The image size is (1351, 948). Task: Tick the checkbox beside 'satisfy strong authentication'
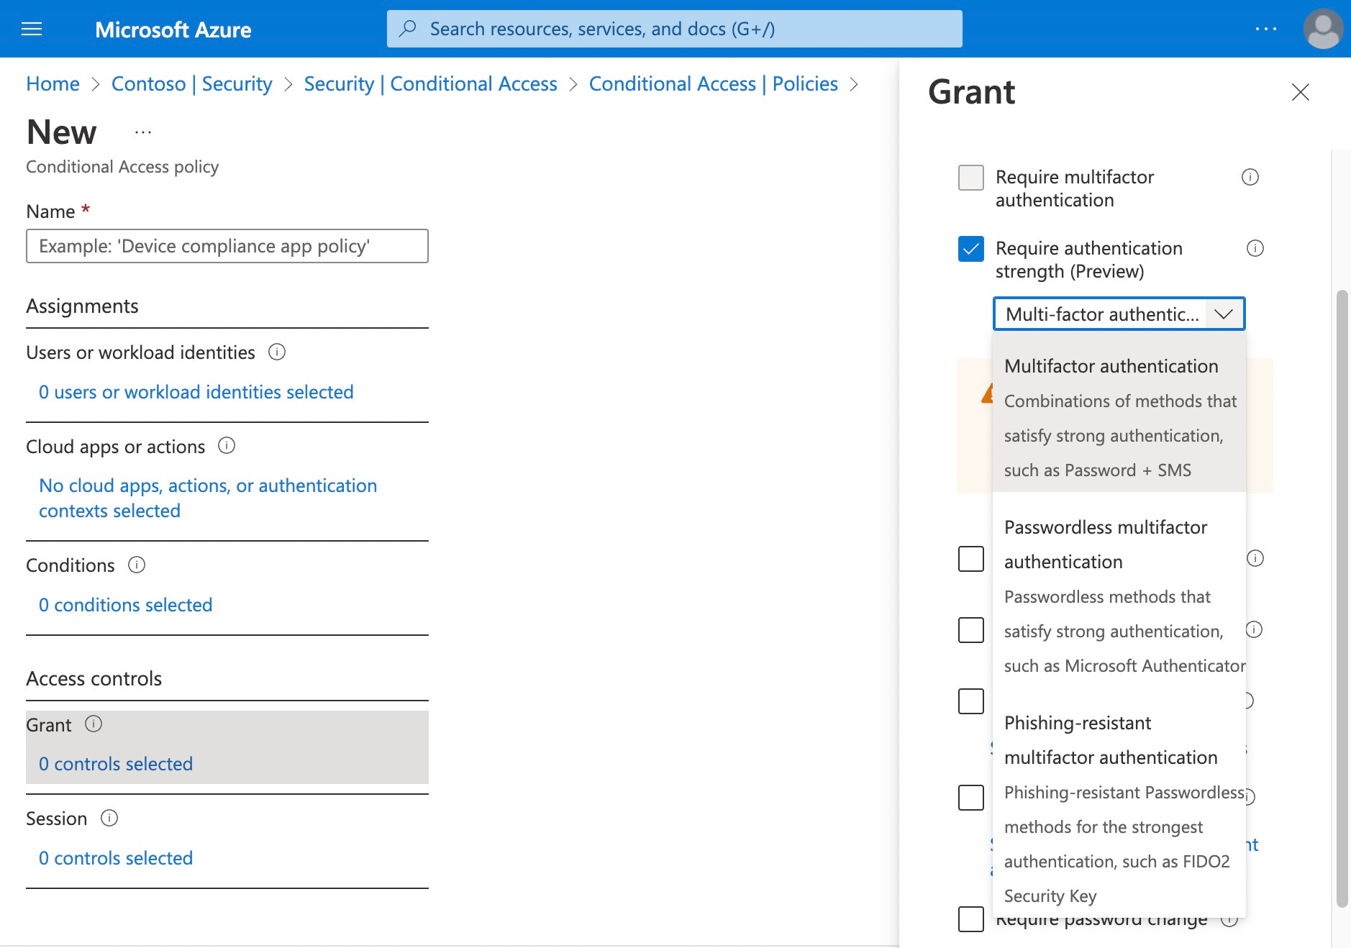[x=971, y=630]
